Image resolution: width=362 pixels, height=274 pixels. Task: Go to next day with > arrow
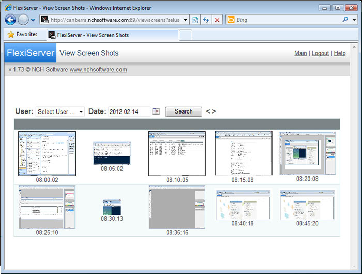pos(214,111)
